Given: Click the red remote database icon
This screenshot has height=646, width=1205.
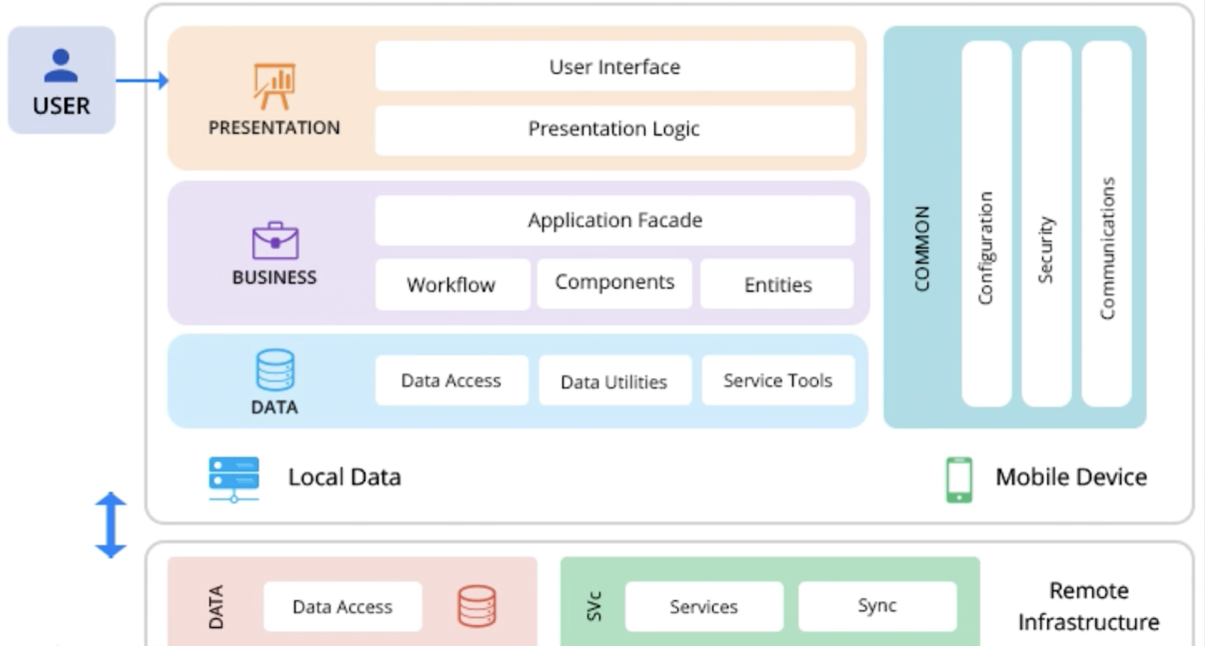Looking at the screenshot, I should 477,606.
